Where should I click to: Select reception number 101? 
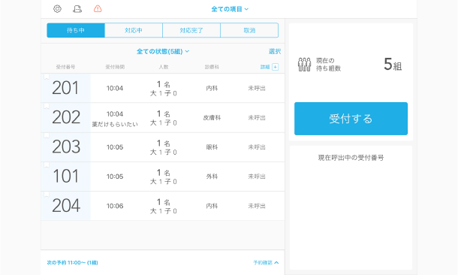pos(66,177)
